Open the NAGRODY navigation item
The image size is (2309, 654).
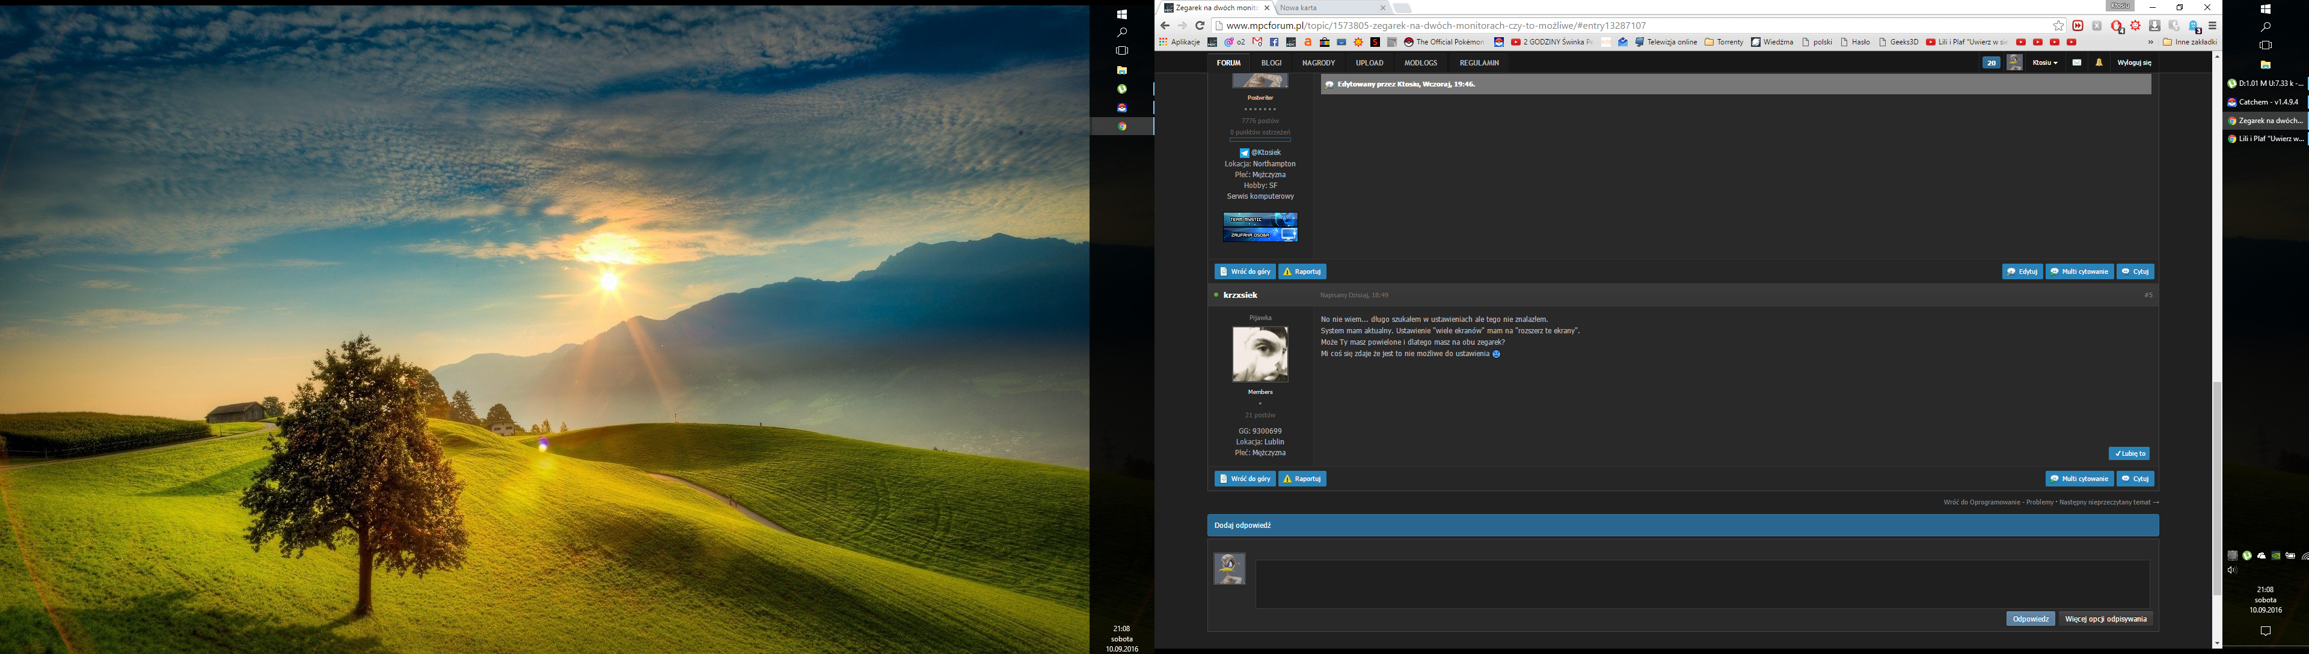(x=1319, y=62)
